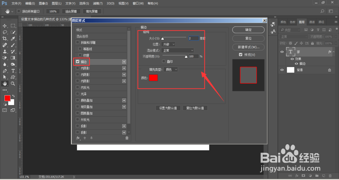Open the 滤镜(T) menu
Image resolution: width=339 pixels, height=180 pixels.
pyautogui.click(x=98, y=3)
